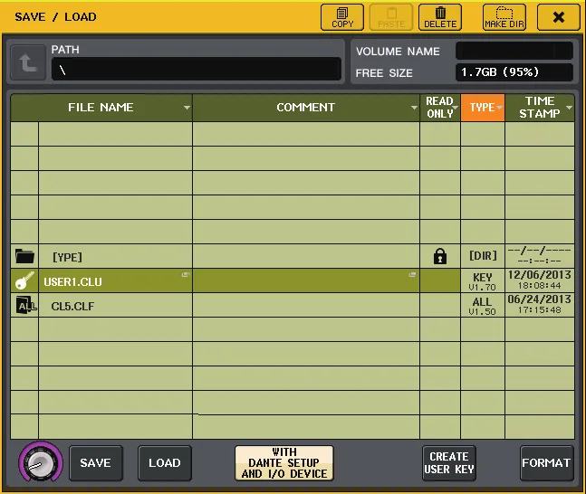The image size is (586, 494).
Task: Click the file list scroll knob
Action: click(41, 463)
